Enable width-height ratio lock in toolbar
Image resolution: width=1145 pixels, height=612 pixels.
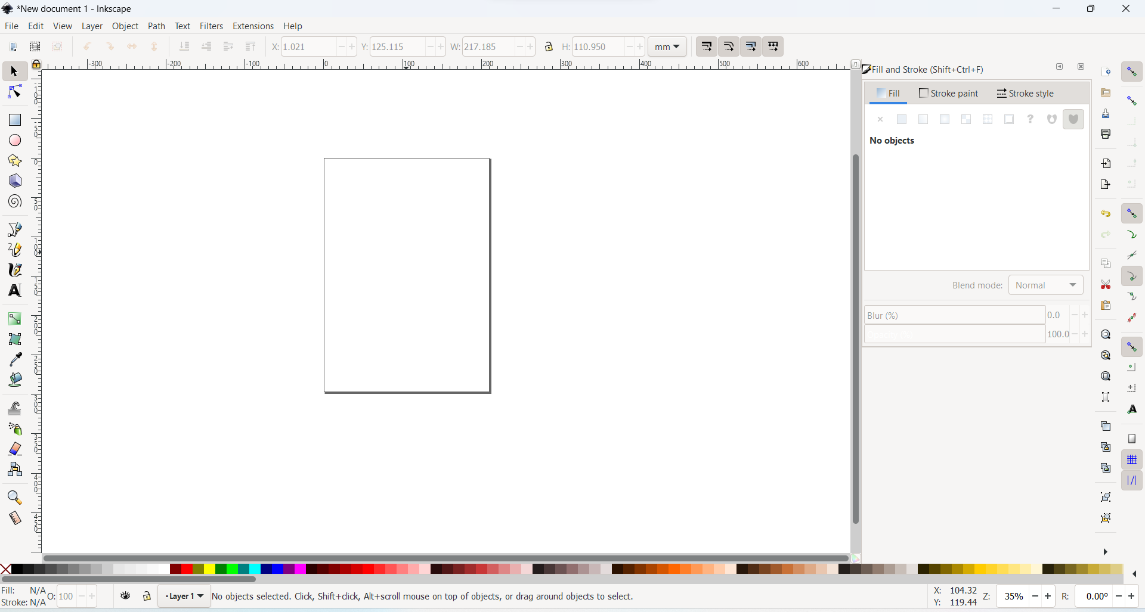tap(550, 46)
